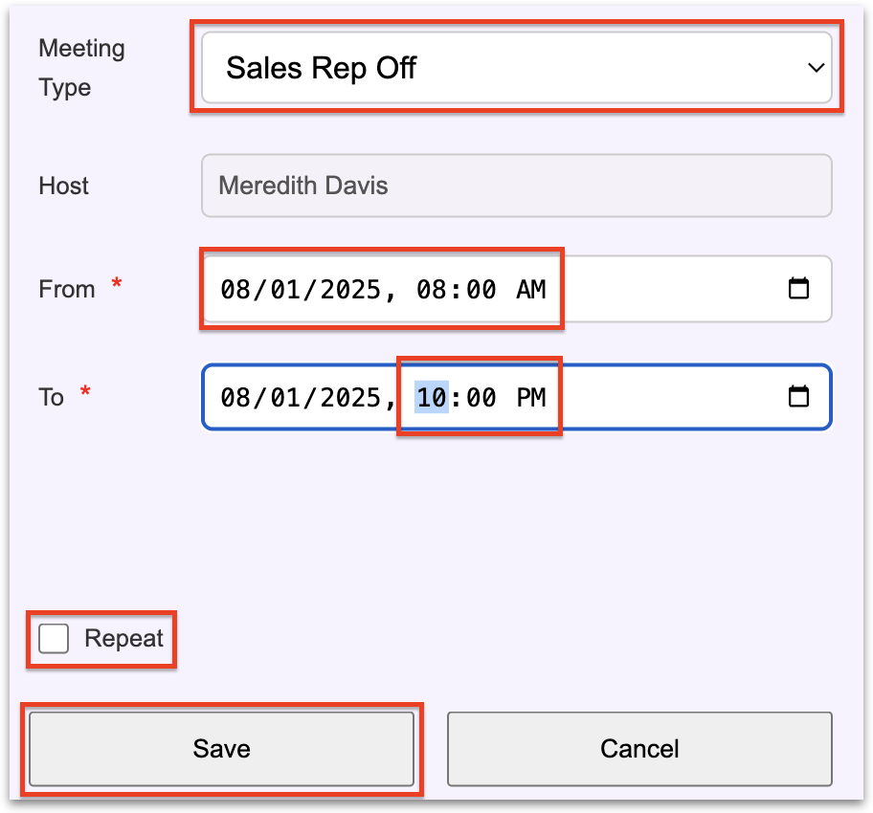
Task: Toggle the Repeat checkbox
Action: tap(55, 639)
